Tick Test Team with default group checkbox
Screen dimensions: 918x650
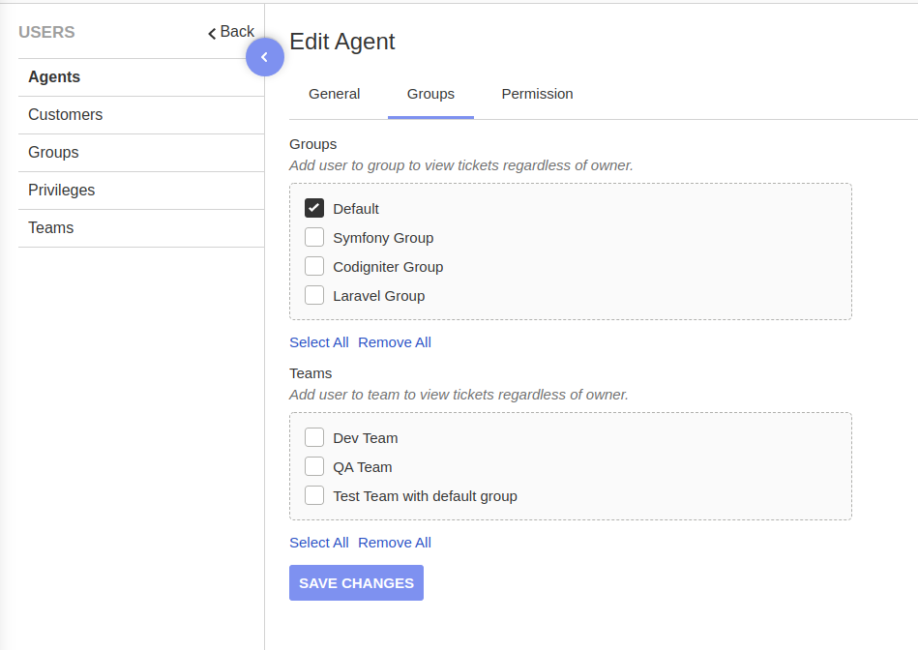click(x=314, y=495)
